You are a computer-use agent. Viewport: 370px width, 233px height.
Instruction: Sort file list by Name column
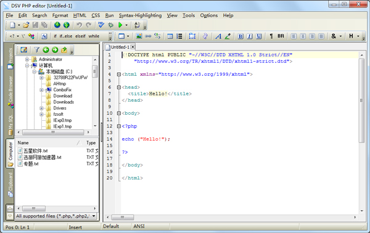coord(49,143)
